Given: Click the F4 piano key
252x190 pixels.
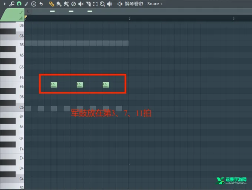Looking at the screenshot, I should pyautogui.click(x=12, y=149).
